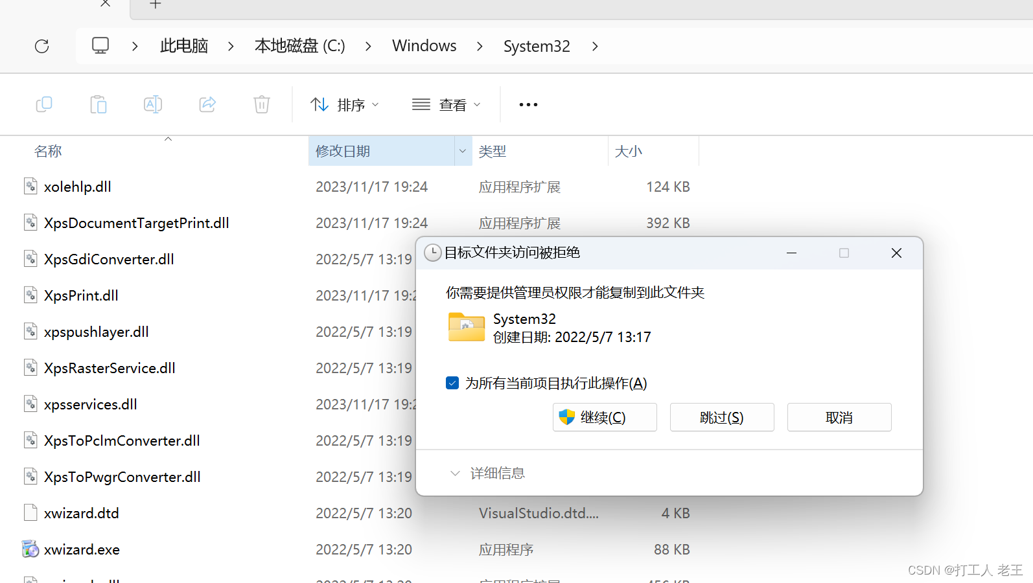Minimize the access denied dialog
The image size is (1033, 583).
point(791,253)
